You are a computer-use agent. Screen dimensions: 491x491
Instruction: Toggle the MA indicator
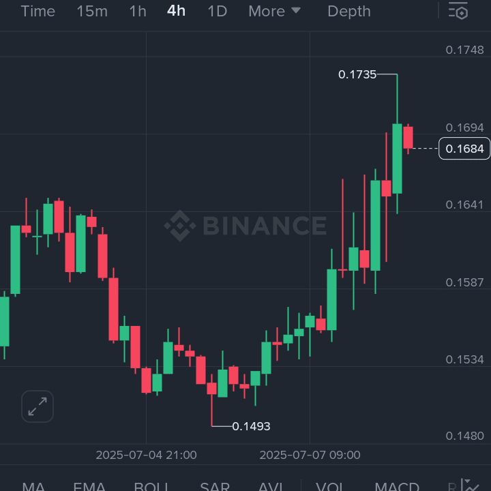coord(33,487)
